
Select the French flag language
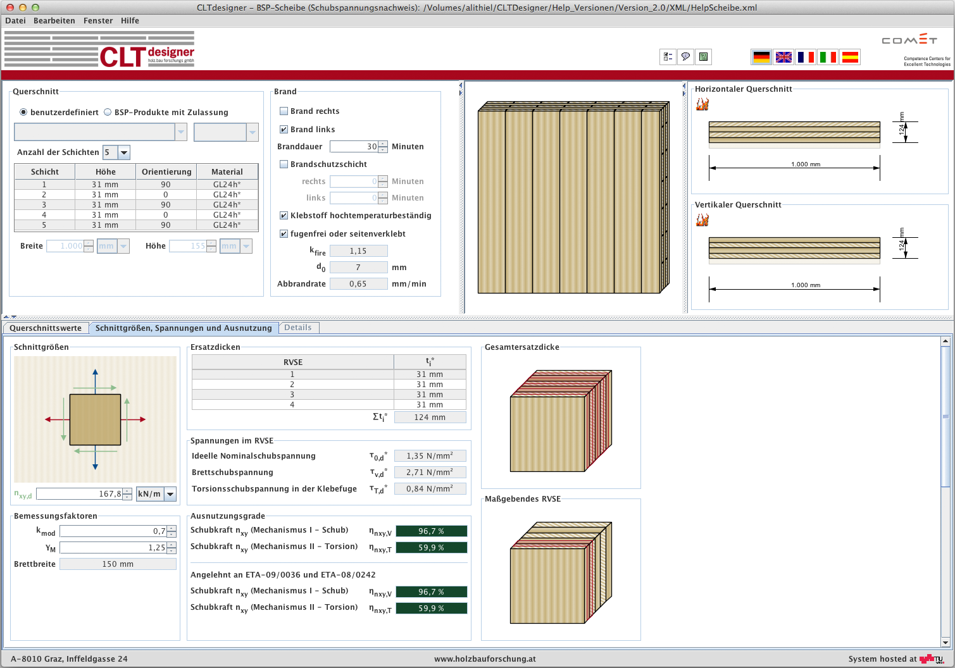tap(806, 58)
